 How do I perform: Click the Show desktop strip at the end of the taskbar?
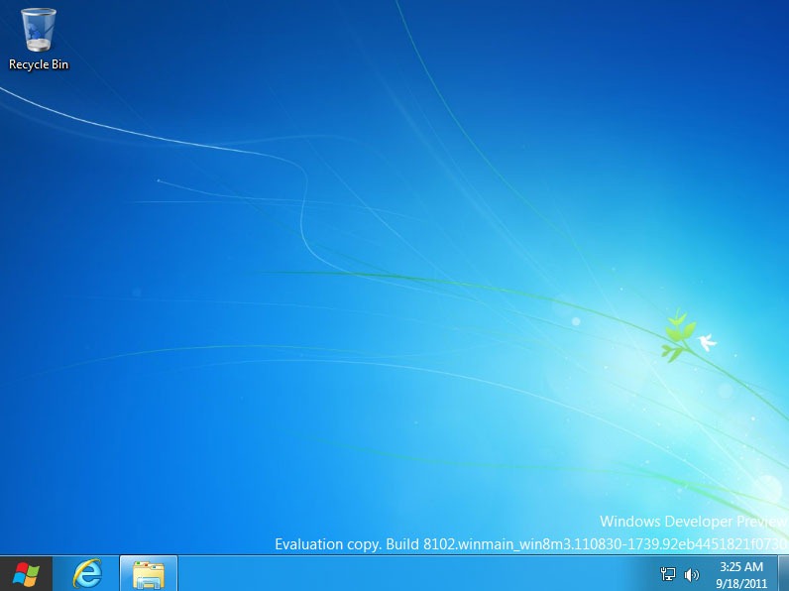(x=784, y=574)
